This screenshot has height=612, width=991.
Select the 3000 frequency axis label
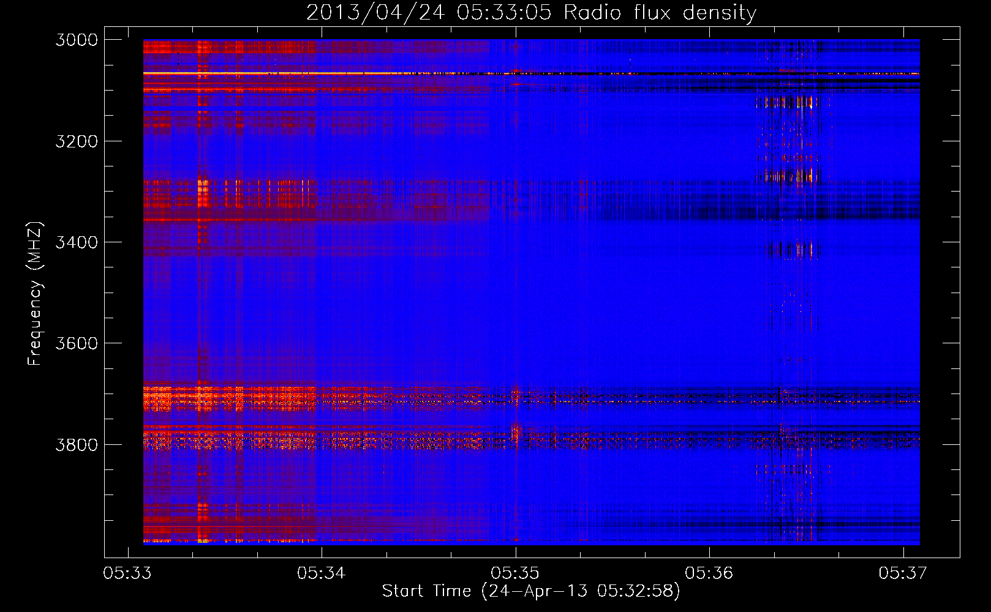[77, 40]
